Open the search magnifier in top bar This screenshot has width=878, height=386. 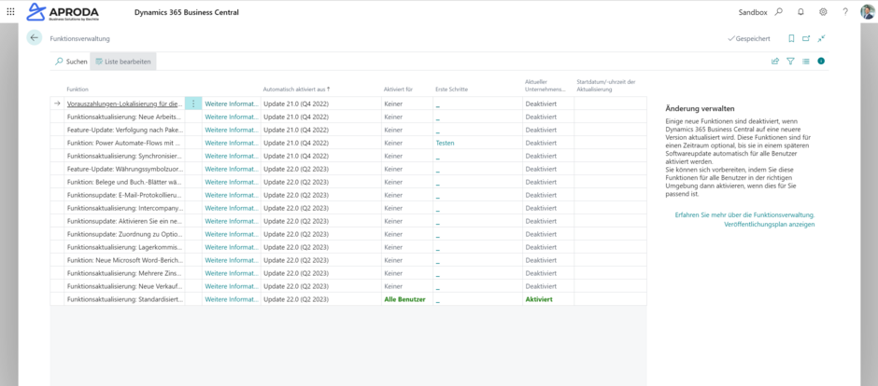(x=778, y=12)
